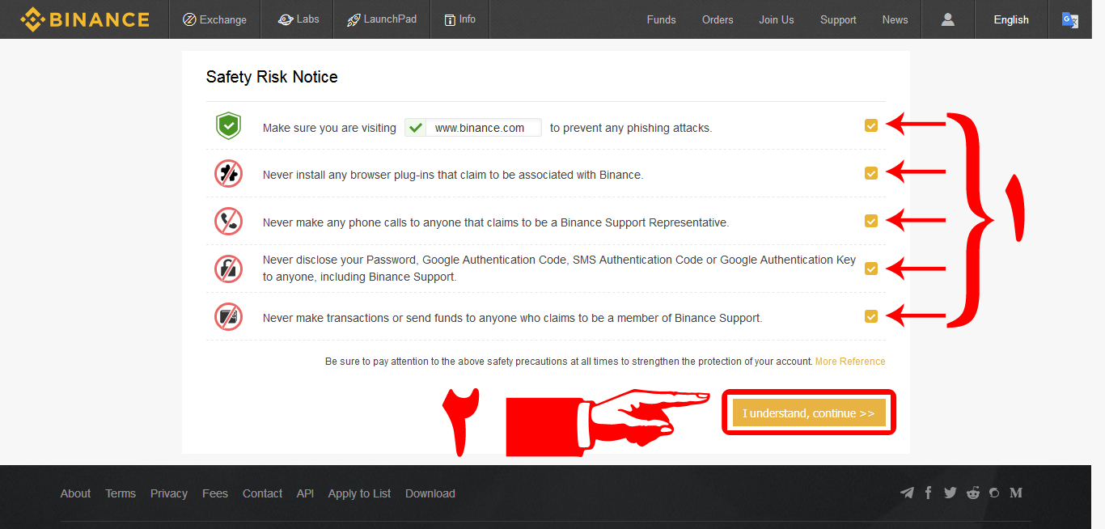
Task: Open the API footer link
Action: point(305,493)
